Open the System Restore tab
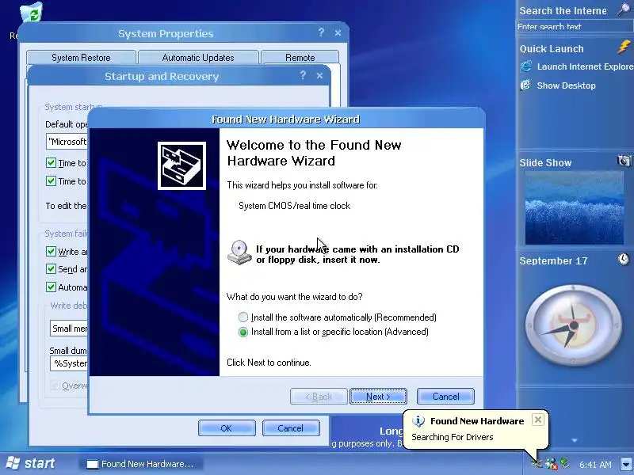 tap(81, 58)
